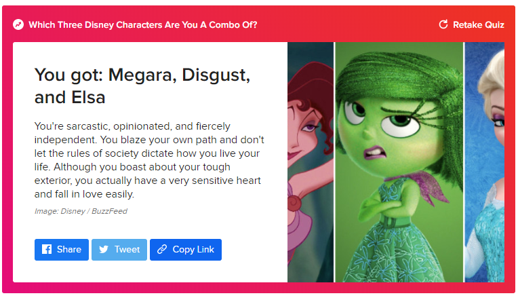This screenshot has height=300, width=518.
Task: Open the quiz title in the header
Action: (x=142, y=25)
